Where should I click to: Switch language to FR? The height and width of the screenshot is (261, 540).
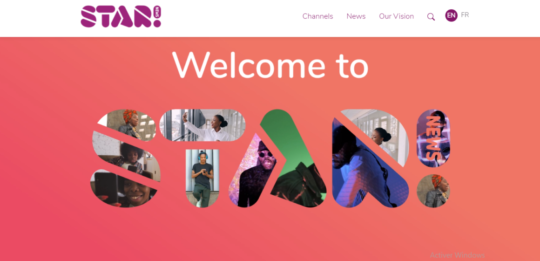pos(465,15)
